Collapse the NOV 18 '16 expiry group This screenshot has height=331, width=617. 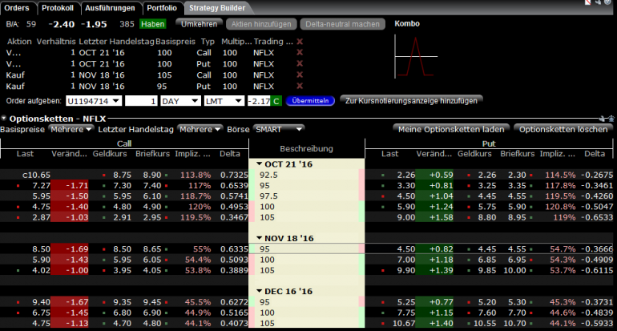coord(260,238)
